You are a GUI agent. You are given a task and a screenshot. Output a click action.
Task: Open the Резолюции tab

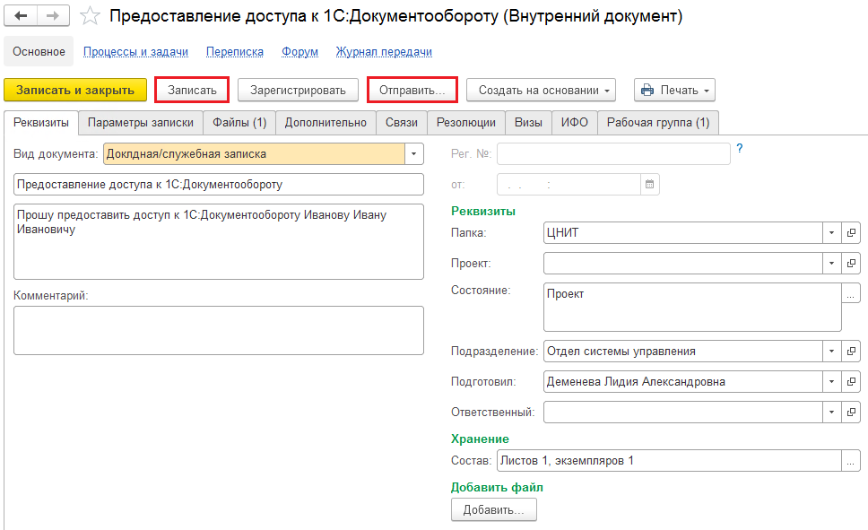tap(466, 122)
